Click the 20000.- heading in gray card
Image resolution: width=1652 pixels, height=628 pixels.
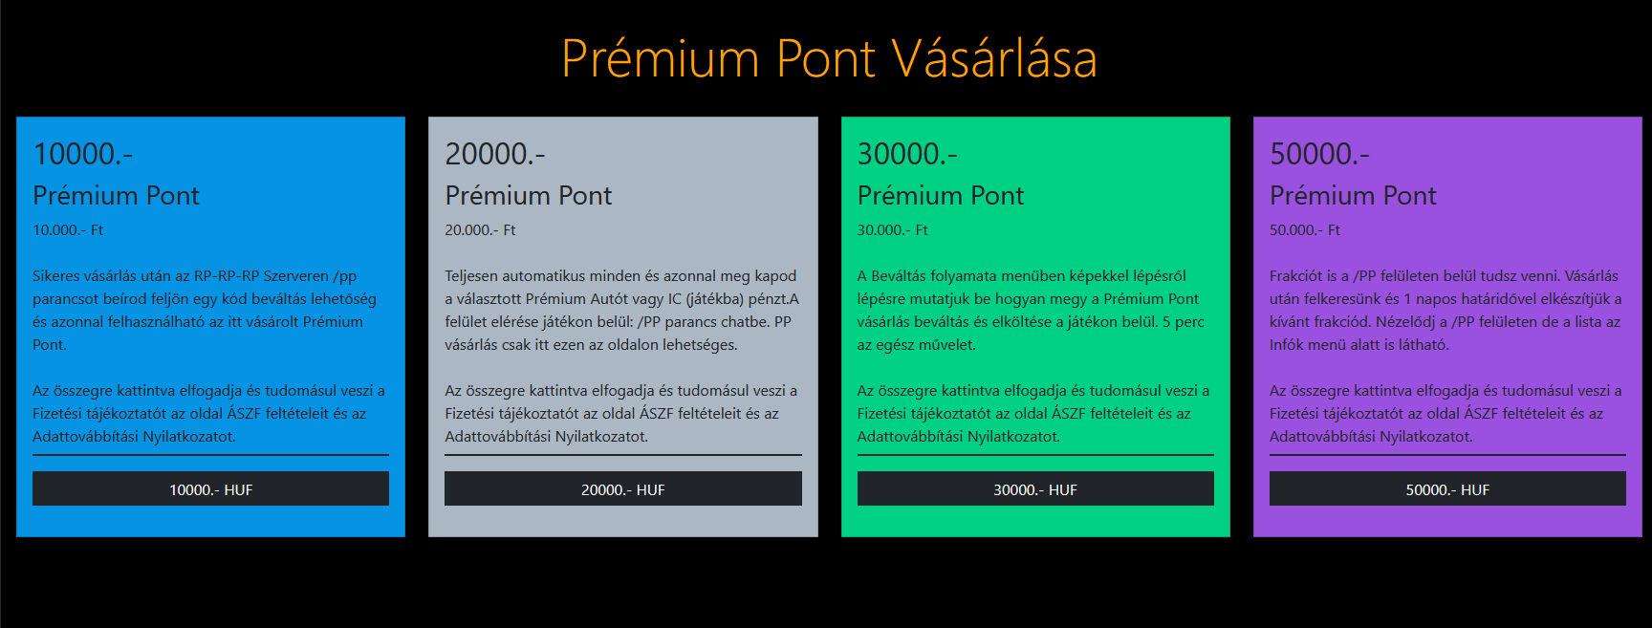coord(495,154)
